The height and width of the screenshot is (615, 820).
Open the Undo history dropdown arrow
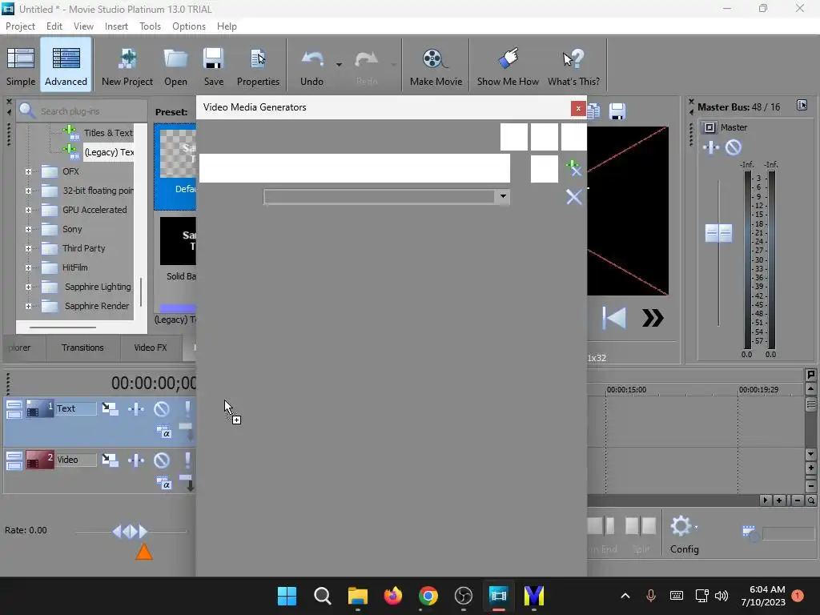click(x=339, y=65)
